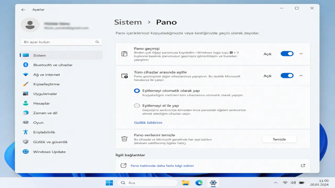
Task: Open File Explorer from taskbar
Action: [x=185, y=183]
